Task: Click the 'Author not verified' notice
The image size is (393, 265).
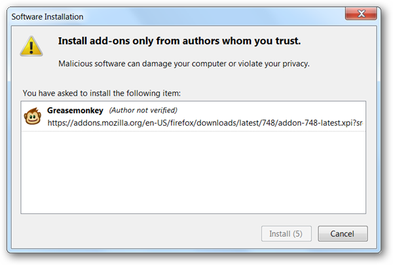Action: coord(143,110)
